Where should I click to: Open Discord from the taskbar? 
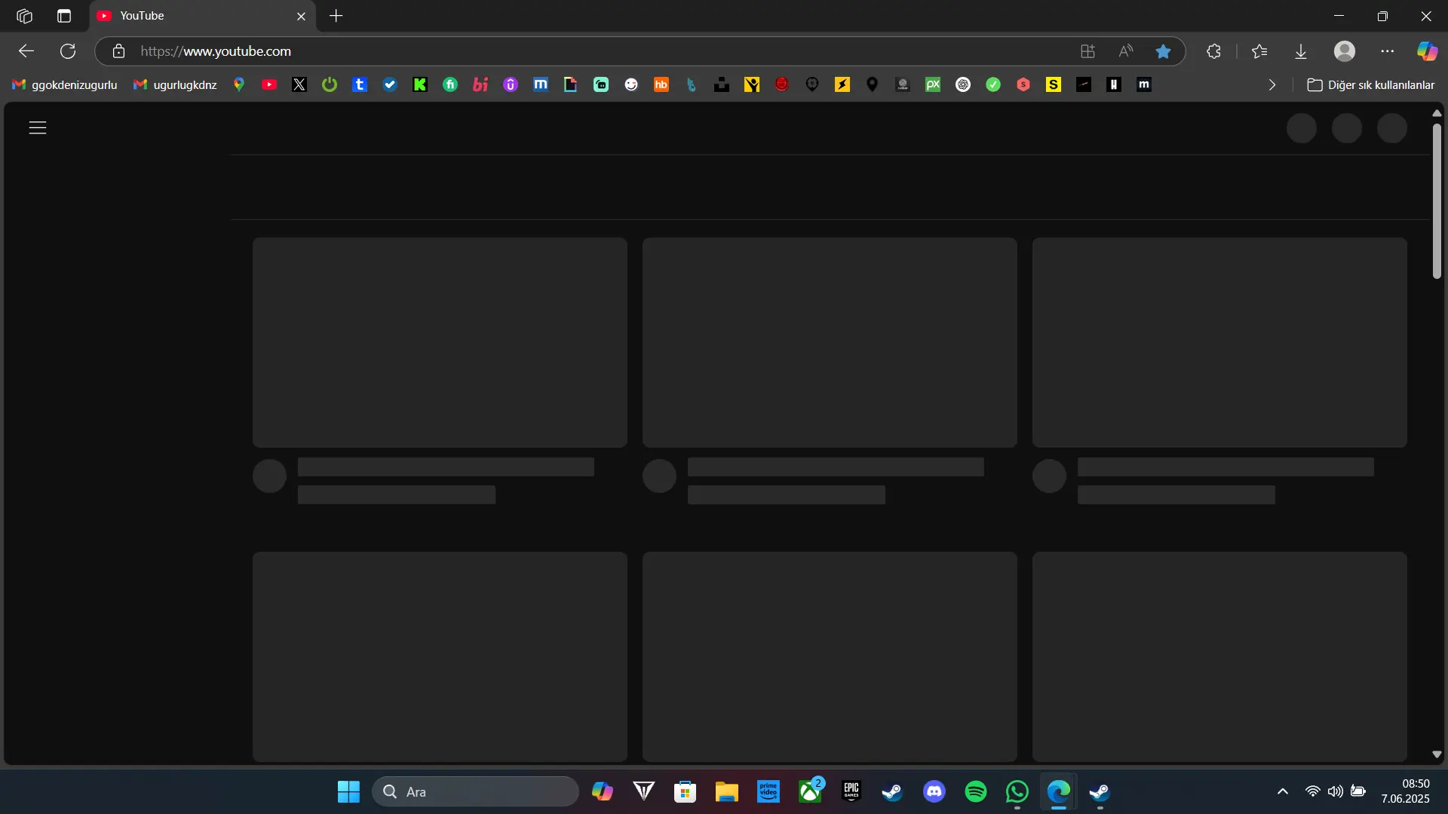pyautogui.click(x=934, y=792)
